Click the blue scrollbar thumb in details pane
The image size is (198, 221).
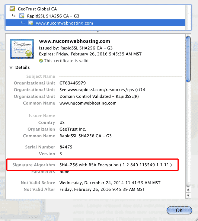[x=188, y=59]
